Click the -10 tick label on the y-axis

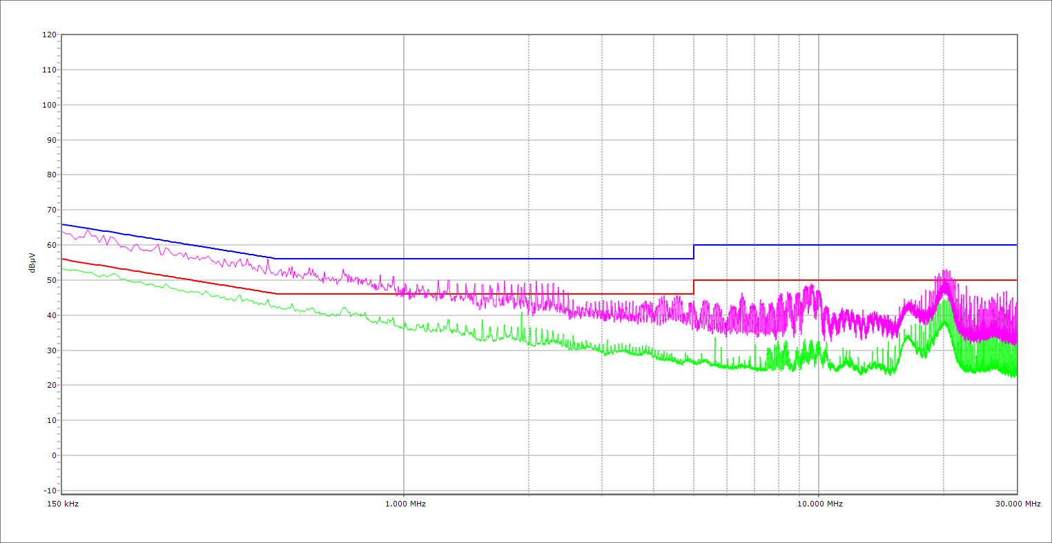(50, 491)
